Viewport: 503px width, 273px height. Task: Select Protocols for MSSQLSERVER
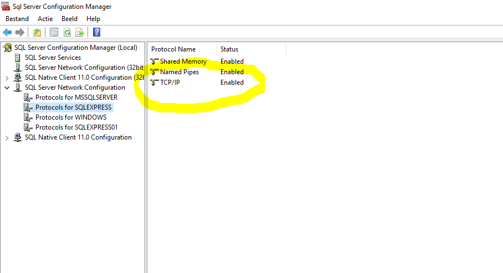pyautogui.click(x=76, y=97)
